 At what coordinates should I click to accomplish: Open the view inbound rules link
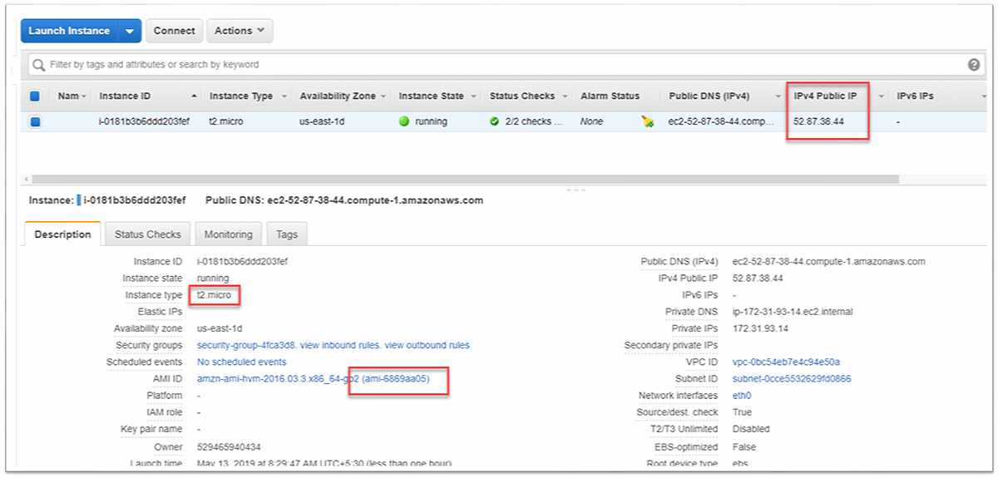pyautogui.click(x=340, y=345)
